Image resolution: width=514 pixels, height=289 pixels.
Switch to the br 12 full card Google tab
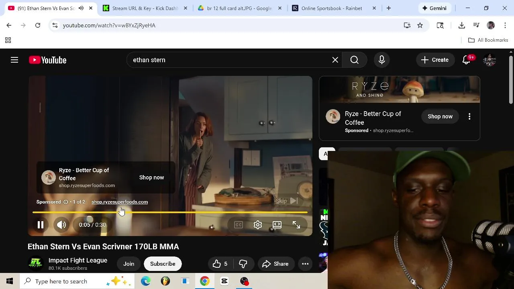[239, 8]
